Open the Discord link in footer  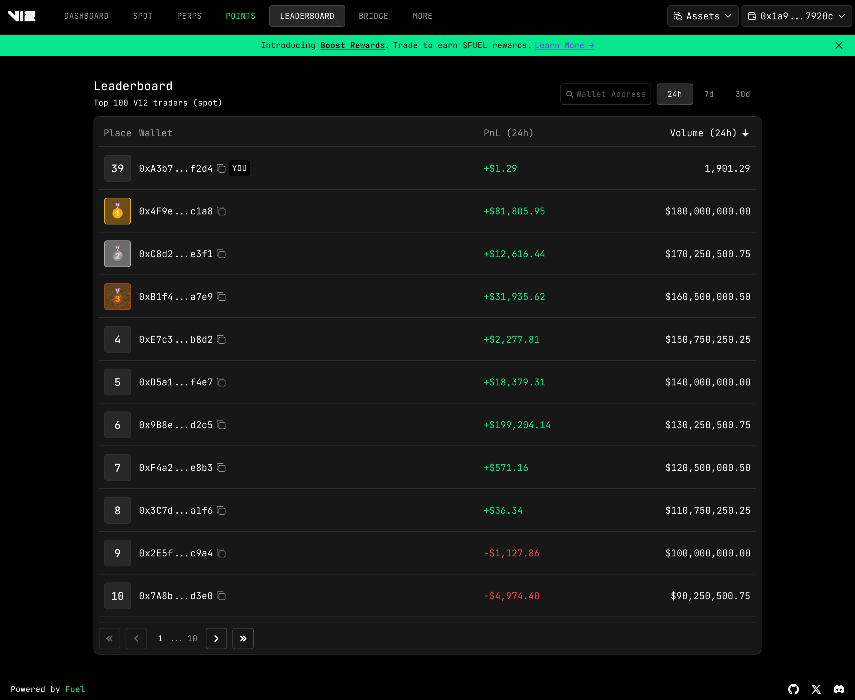click(839, 689)
